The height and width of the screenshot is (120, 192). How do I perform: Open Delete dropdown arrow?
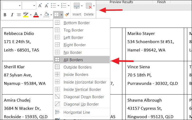point(94,6)
